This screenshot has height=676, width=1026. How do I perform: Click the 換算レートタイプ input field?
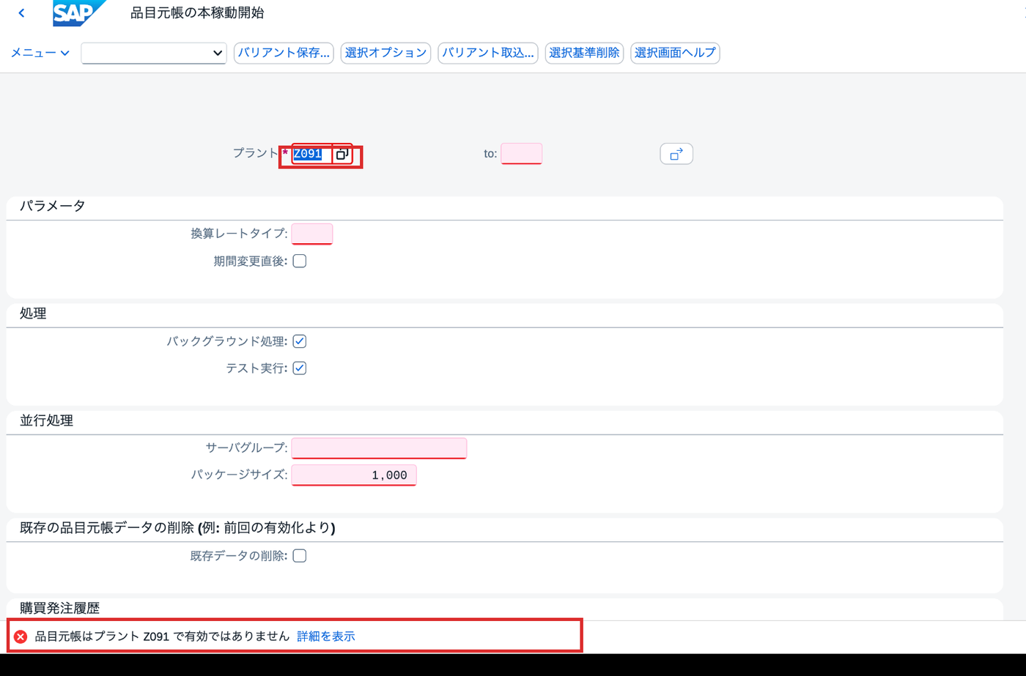coord(312,234)
